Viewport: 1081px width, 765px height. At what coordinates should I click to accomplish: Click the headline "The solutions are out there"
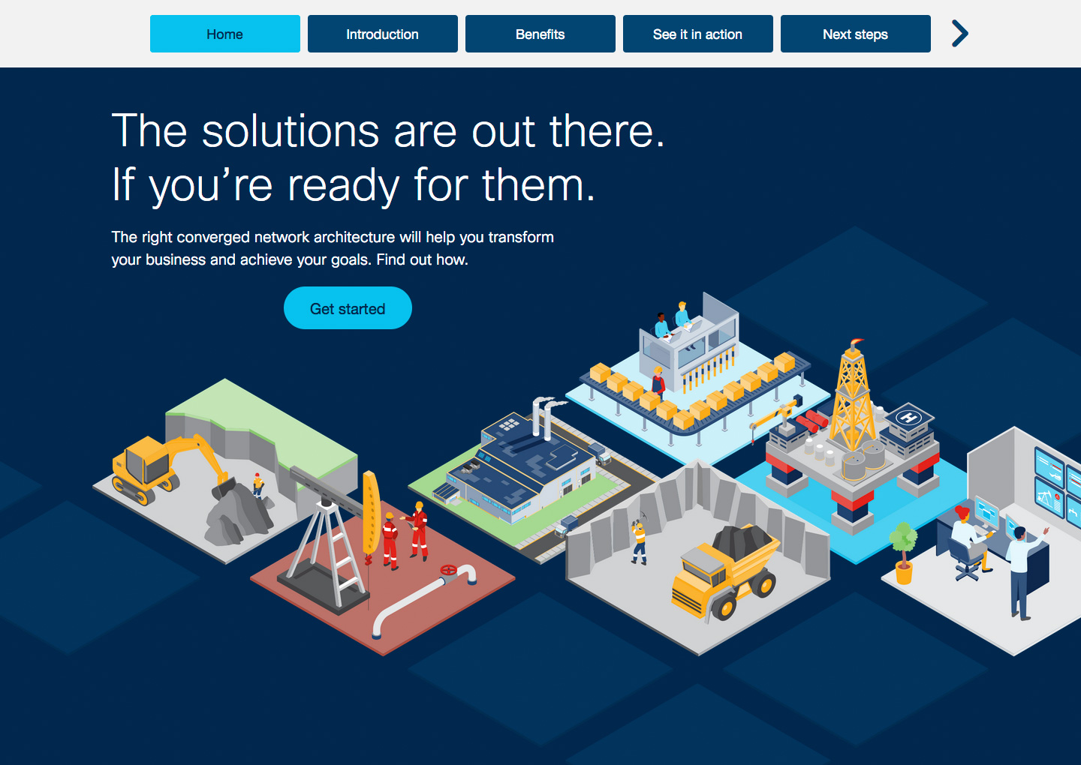coord(388,131)
